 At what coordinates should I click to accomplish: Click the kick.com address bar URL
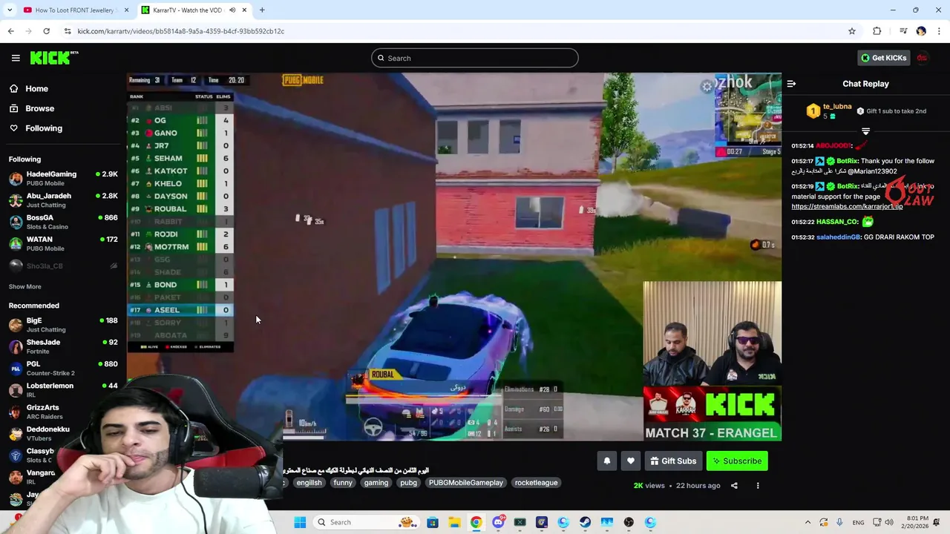181,31
